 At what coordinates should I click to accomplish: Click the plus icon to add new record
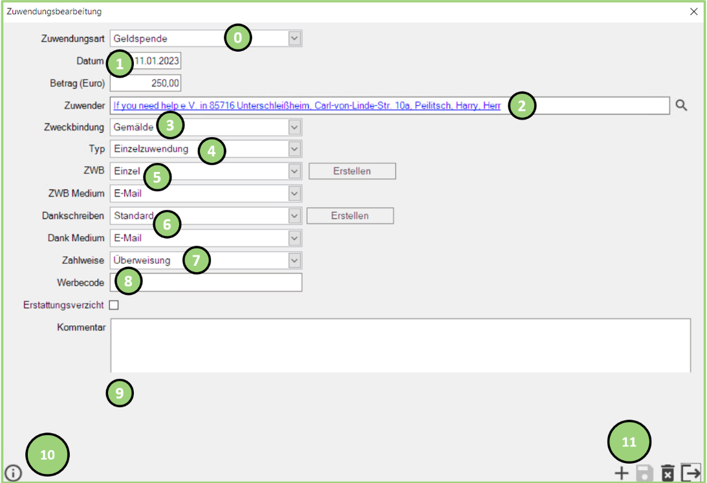coord(621,473)
